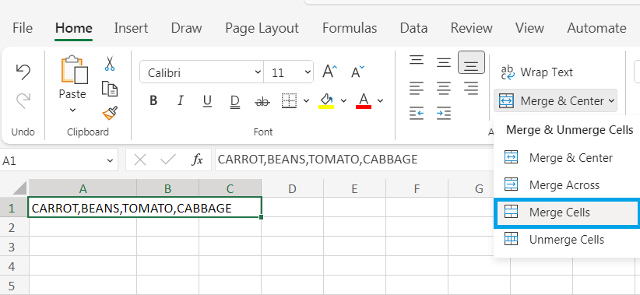640x295 pixels.
Task: Choose Merge & Center from the dropdown menu
Action: coord(567,157)
